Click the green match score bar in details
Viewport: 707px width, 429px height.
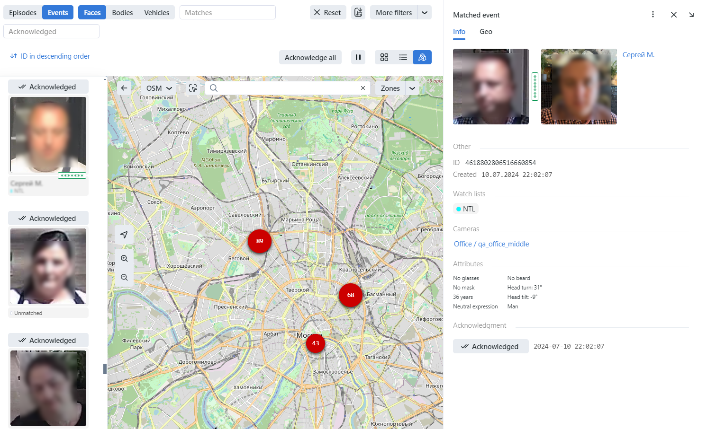pos(535,87)
